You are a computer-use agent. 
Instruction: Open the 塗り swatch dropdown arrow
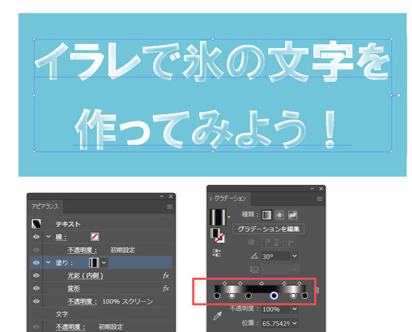104,263
